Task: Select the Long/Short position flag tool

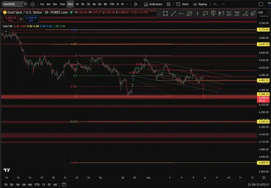Action: click(221, 13)
